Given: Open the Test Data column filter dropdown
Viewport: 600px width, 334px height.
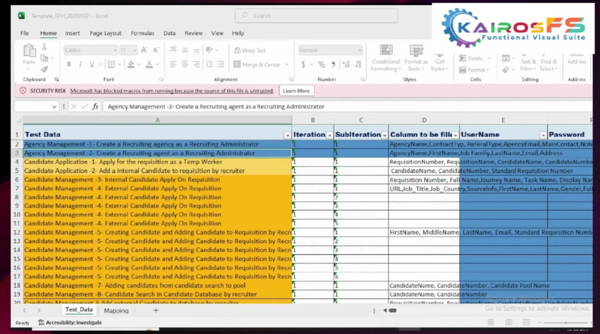Looking at the screenshot, I should pos(287,135).
